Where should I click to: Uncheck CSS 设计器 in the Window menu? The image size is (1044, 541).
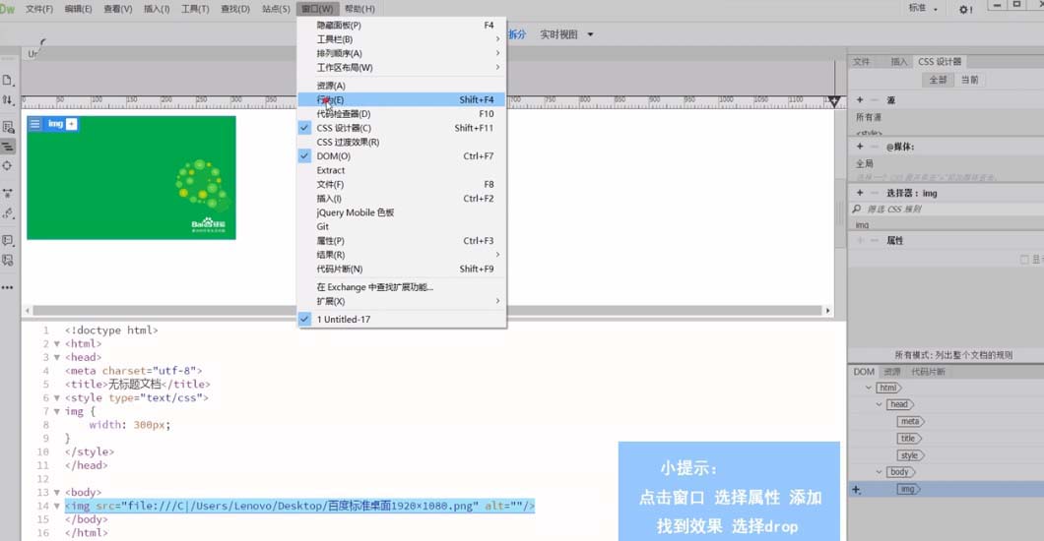(x=344, y=128)
